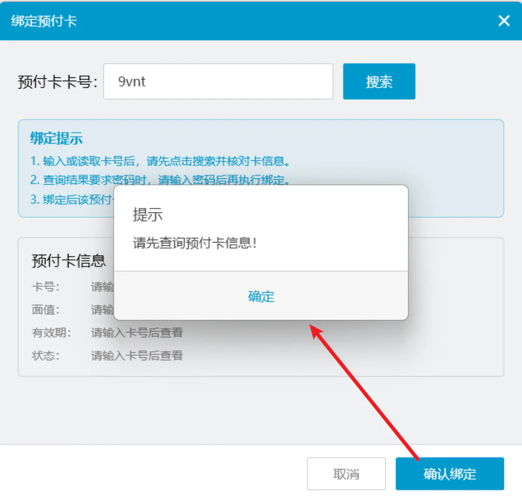Screen dimensions: 522x500
Task: Confirm the alert with 确定
Action: pos(261,296)
